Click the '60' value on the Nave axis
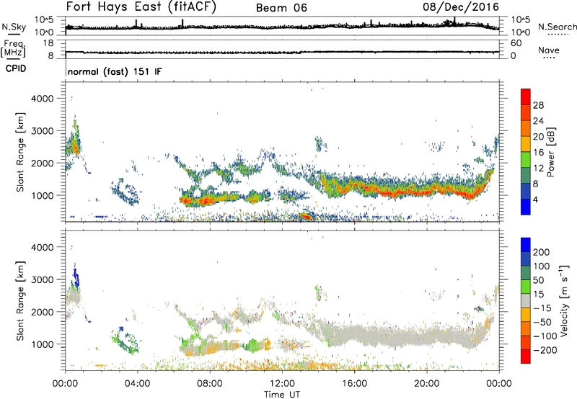Image resolution: width=577 pixels, height=399 pixels. coord(516,43)
